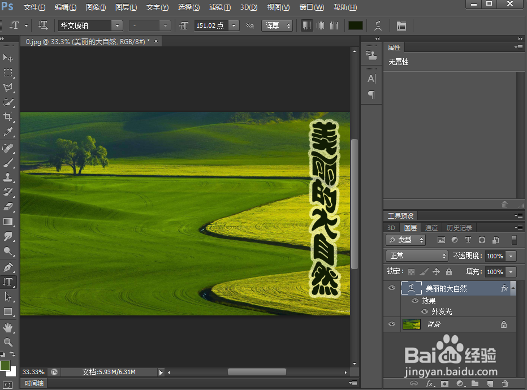Hide the 效果 layer effects
527x390 pixels.
pos(415,301)
